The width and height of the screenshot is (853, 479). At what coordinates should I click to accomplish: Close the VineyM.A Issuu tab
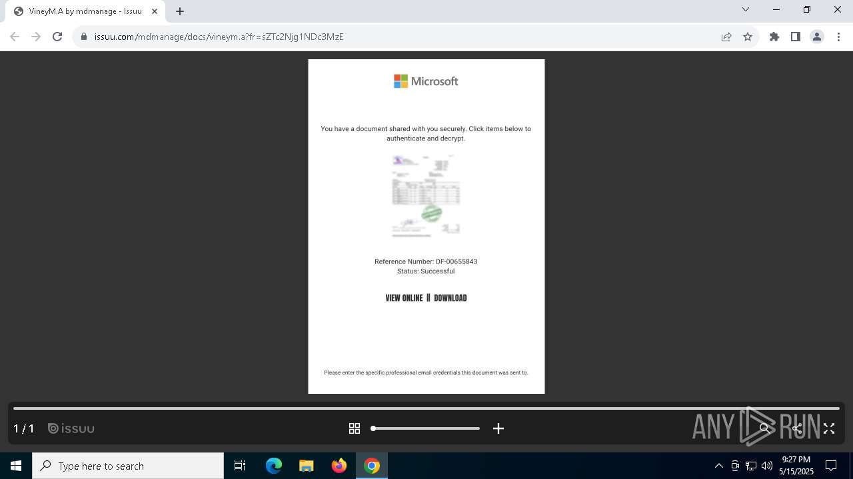point(155,11)
